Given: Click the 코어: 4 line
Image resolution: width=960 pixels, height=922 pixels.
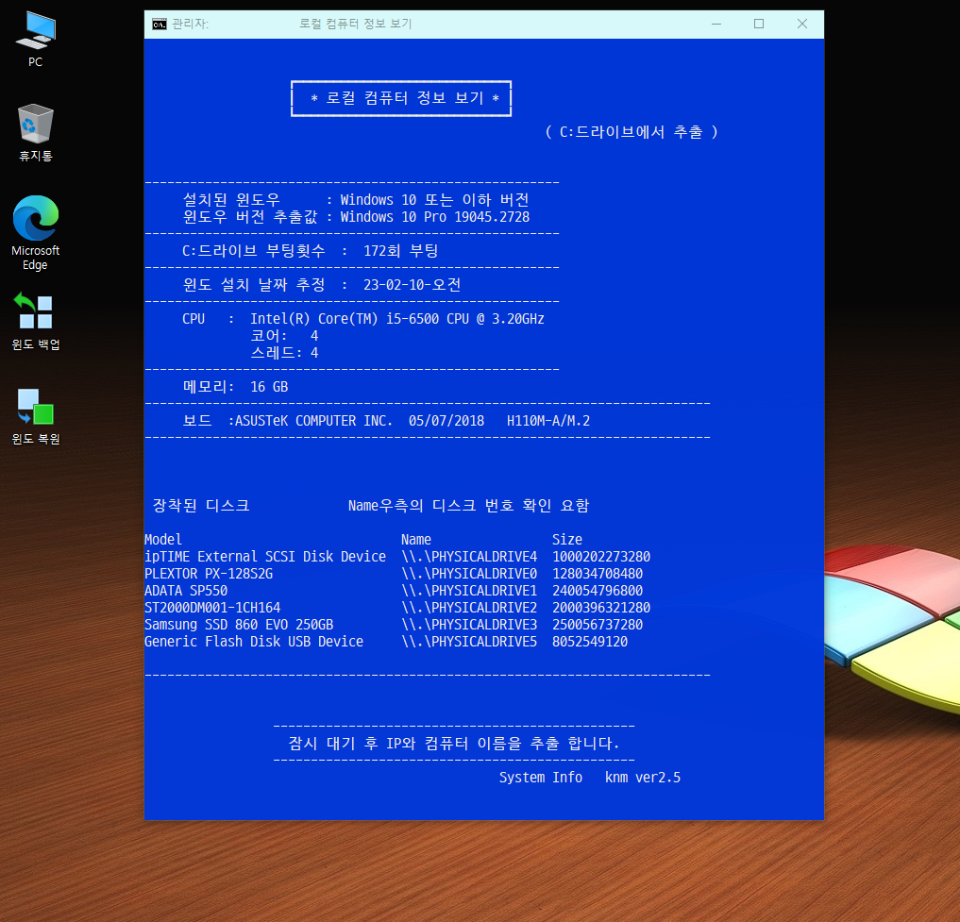Looking at the screenshot, I should 285,336.
